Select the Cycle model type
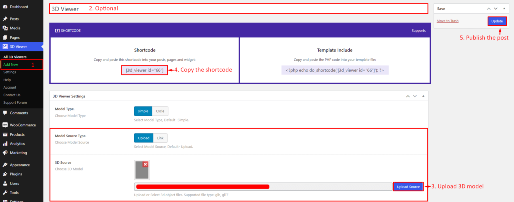The image size is (514, 202). [x=160, y=111]
